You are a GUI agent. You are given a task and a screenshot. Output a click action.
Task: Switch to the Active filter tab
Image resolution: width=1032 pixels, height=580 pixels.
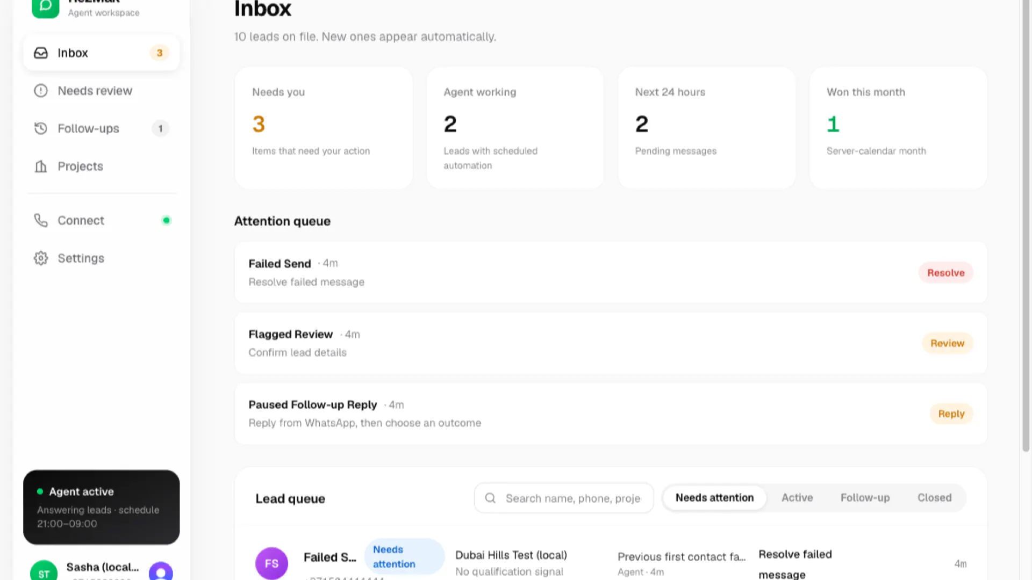click(797, 498)
